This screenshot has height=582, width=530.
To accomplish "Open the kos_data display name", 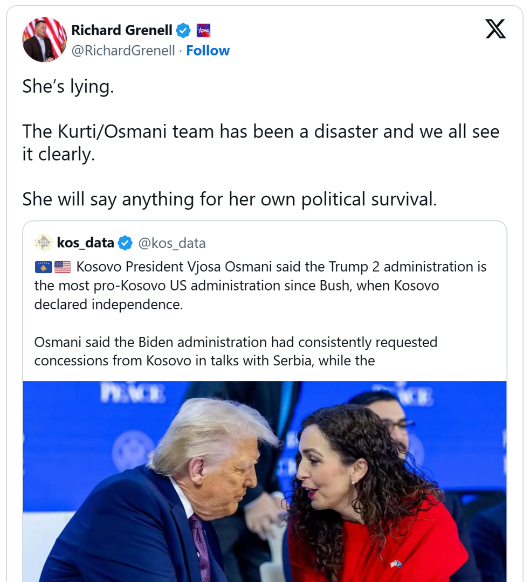I will [85, 243].
